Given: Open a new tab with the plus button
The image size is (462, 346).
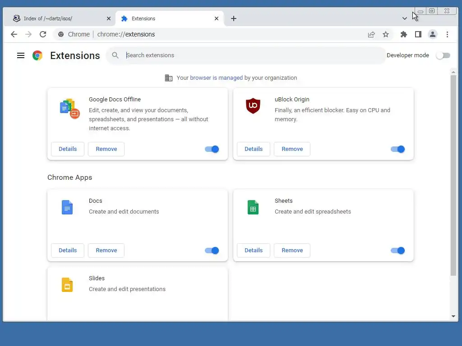Looking at the screenshot, I should pyautogui.click(x=234, y=18).
